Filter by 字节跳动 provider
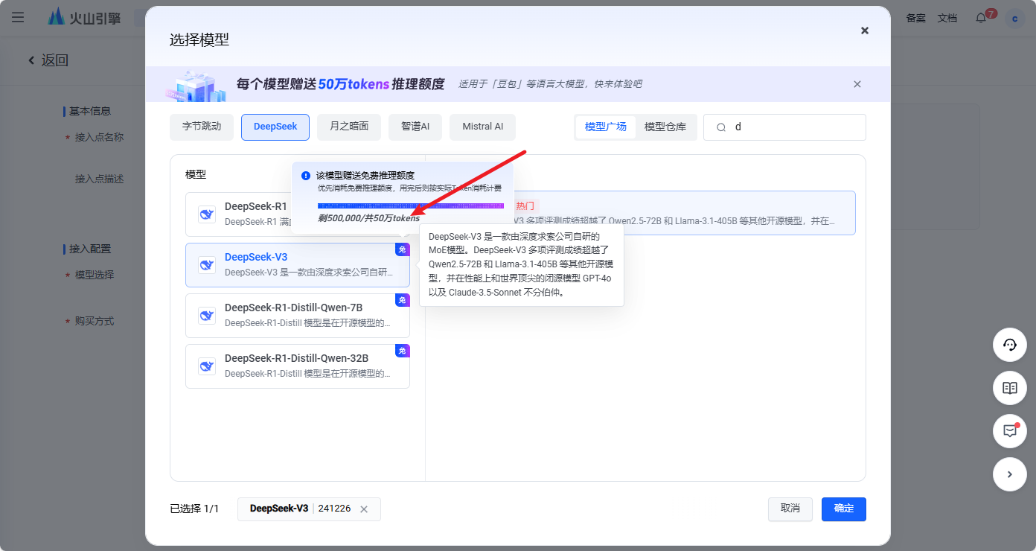Image resolution: width=1036 pixels, height=551 pixels. point(202,127)
